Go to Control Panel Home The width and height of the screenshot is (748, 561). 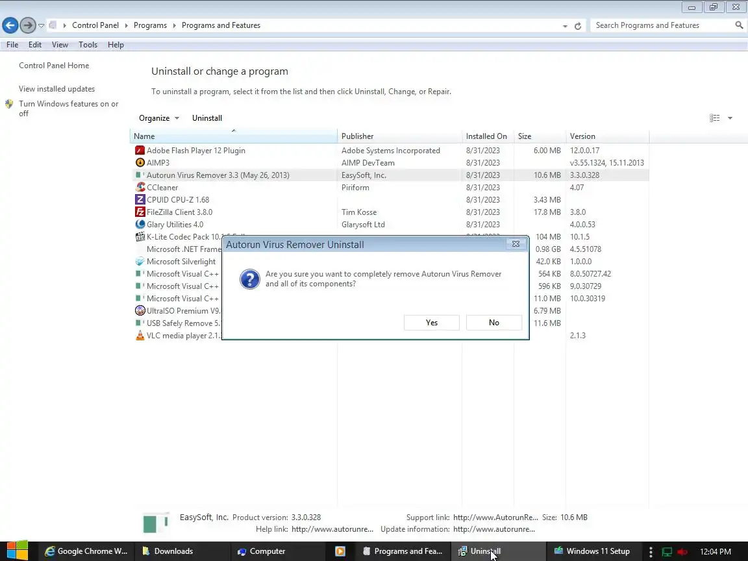[54, 66]
